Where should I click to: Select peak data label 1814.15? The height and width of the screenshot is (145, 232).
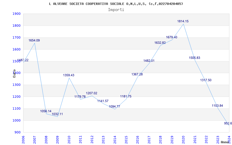pyautogui.click(x=183, y=21)
